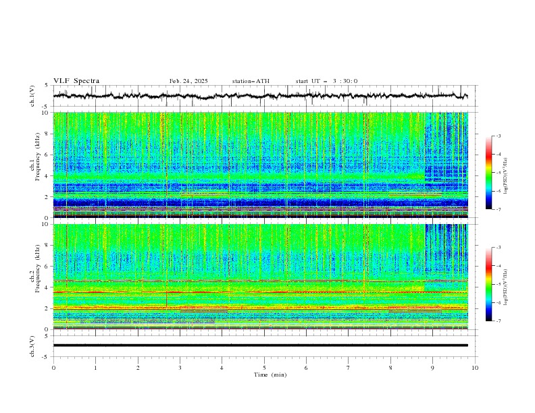Viewport: 535px width, 413px height.
Task: Click the 'VLF Spectra' title text
Action: [76, 81]
